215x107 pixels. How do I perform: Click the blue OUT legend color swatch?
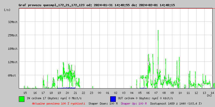click(x=113, y=99)
